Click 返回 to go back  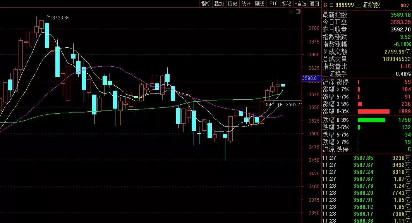coord(314,3)
